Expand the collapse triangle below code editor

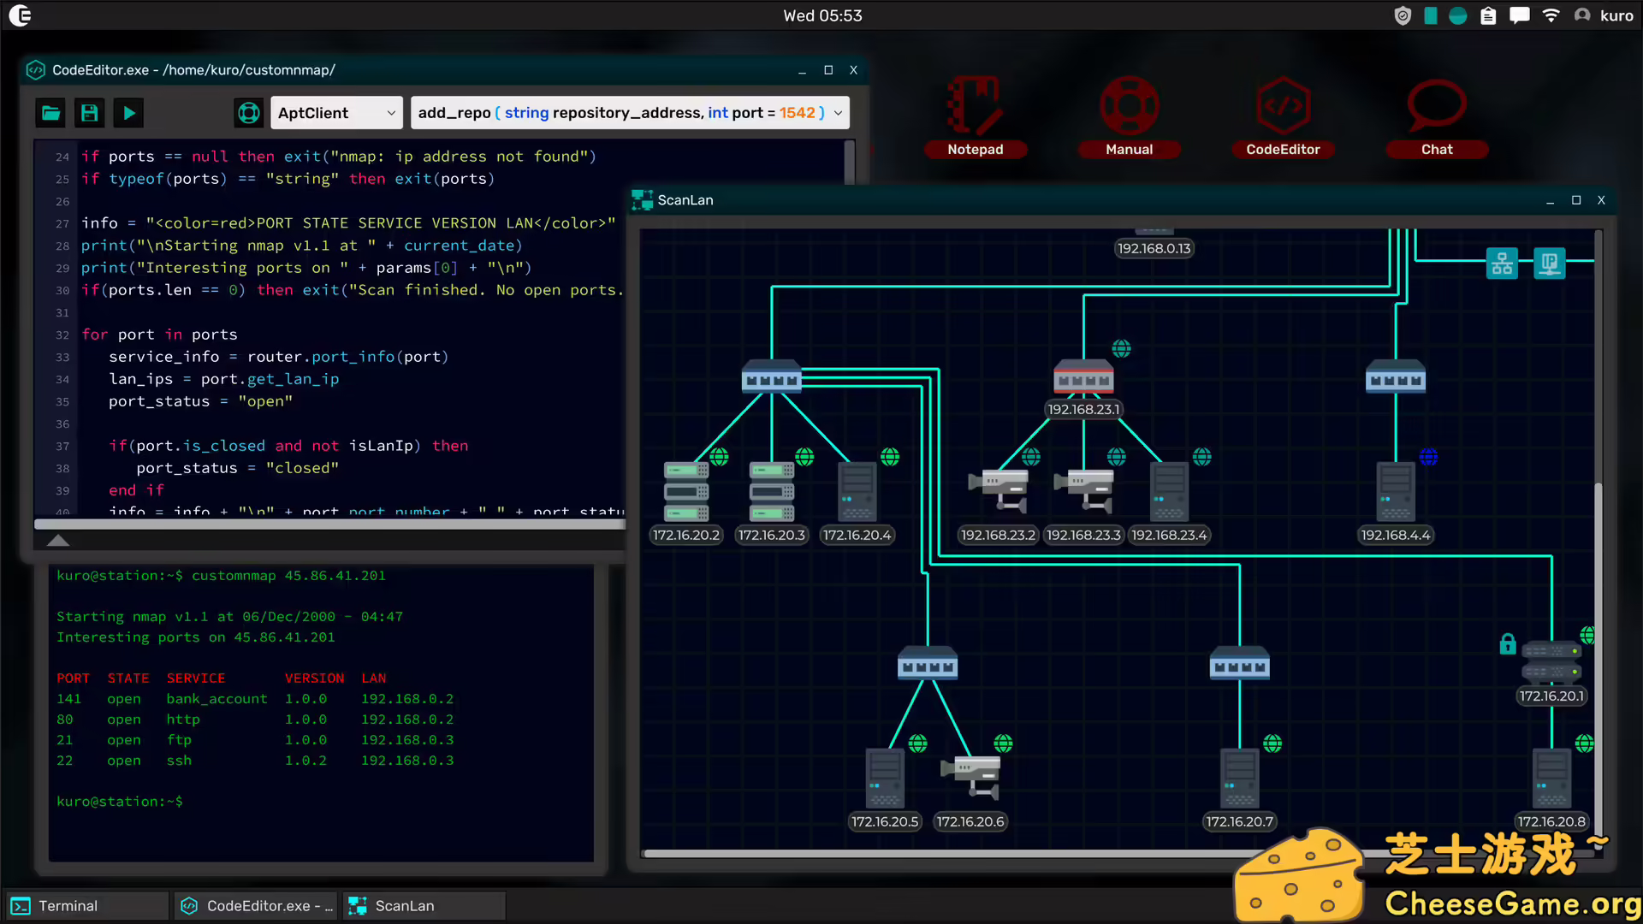click(x=58, y=541)
